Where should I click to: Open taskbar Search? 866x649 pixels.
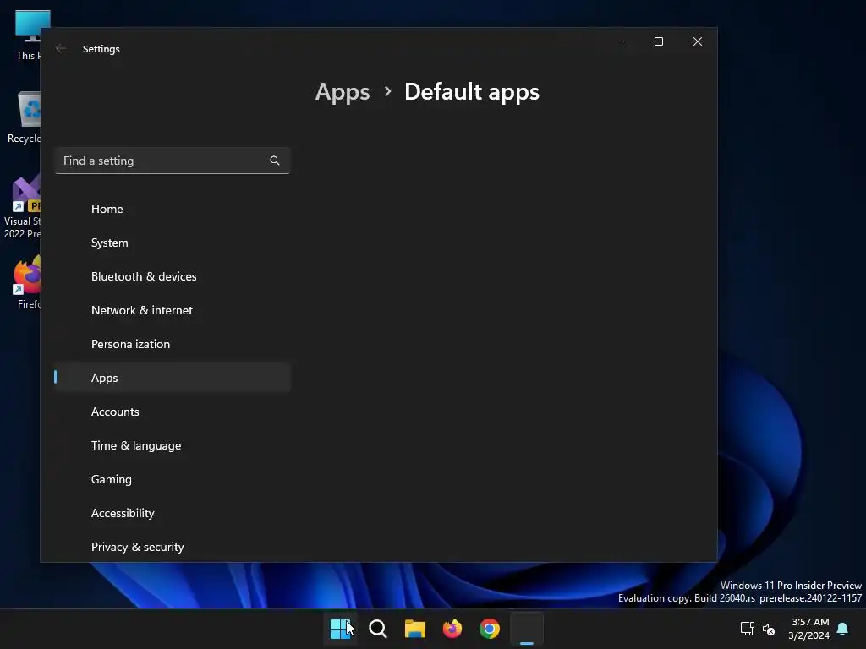point(378,629)
